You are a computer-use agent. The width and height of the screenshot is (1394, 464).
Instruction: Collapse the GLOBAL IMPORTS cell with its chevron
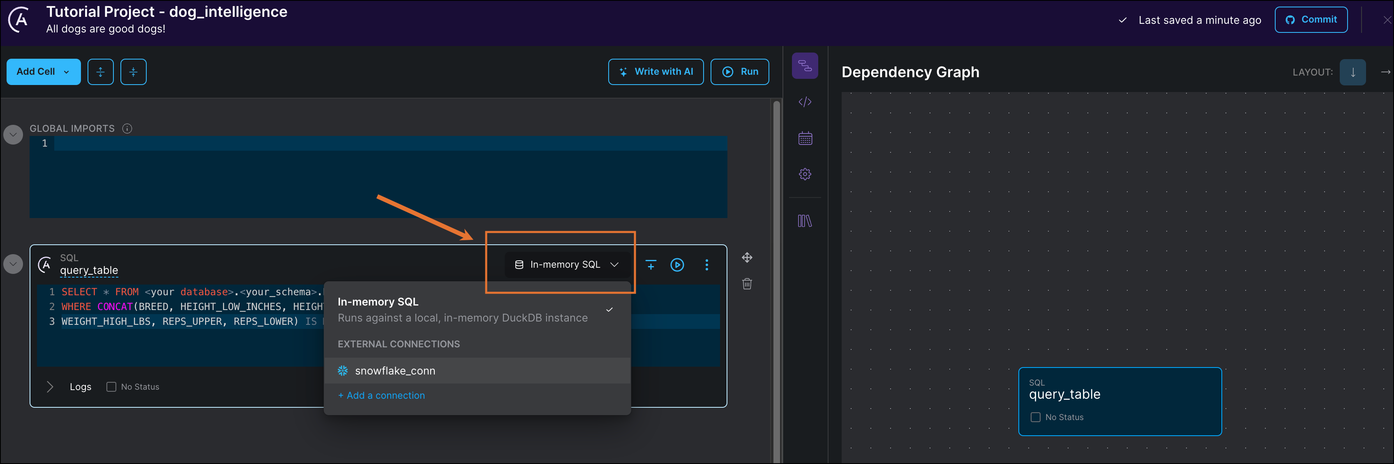(x=12, y=134)
